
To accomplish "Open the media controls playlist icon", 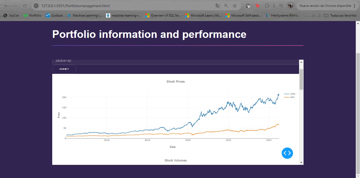I will pyautogui.click(x=281, y=6).
